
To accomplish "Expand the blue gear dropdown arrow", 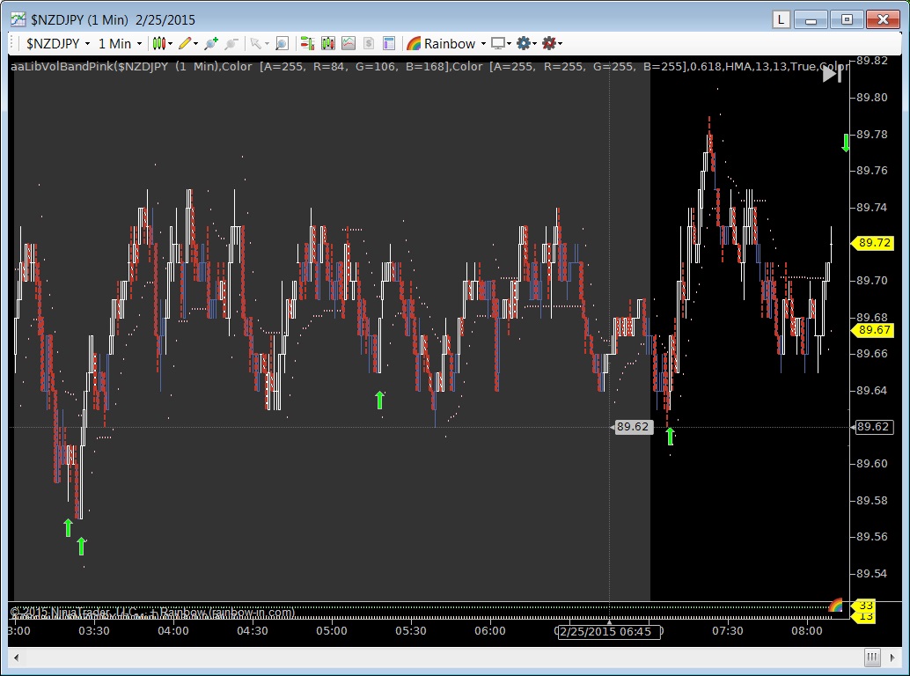I will [534, 43].
